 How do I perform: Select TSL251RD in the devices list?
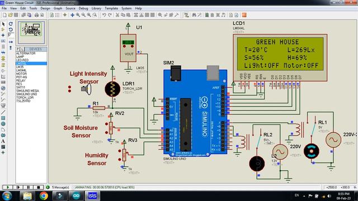(31, 100)
